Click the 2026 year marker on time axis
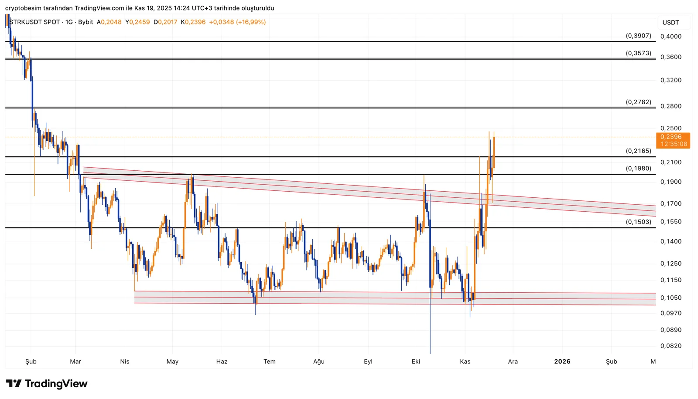This screenshot has width=698, height=399. pos(562,362)
